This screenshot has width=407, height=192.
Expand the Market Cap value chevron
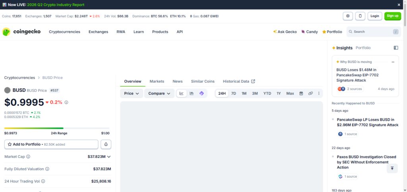pyautogui.click(x=109, y=157)
